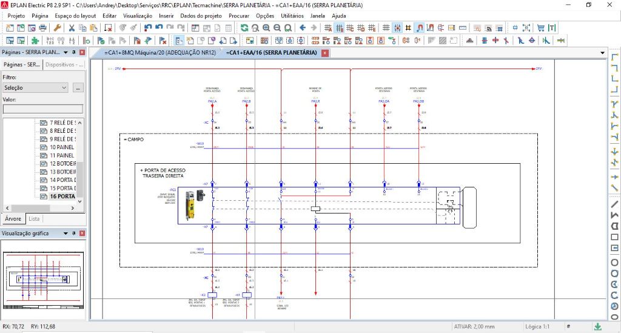This screenshot has height=333, width=621.
Task: Open the Filtro 'Seleção' dropdown
Action: pos(36,88)
